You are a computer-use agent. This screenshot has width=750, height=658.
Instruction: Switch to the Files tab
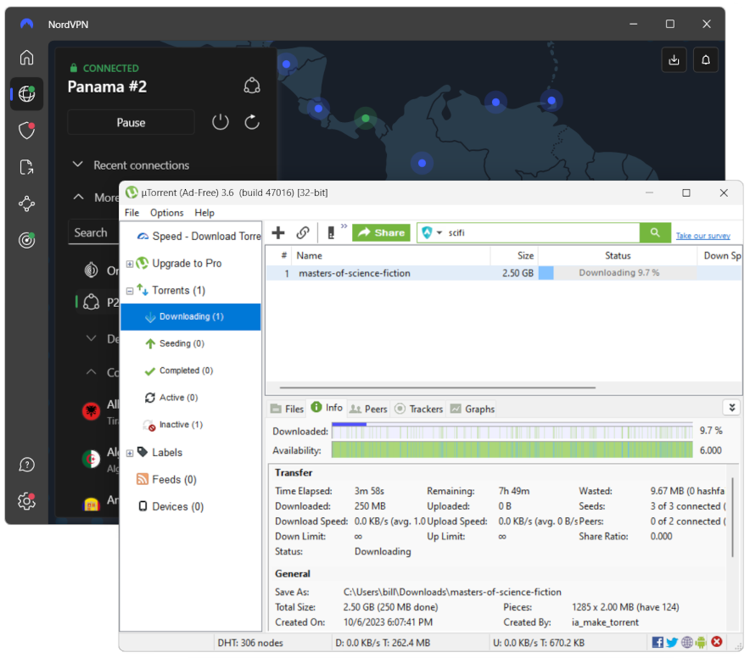(x=287, y=409)
